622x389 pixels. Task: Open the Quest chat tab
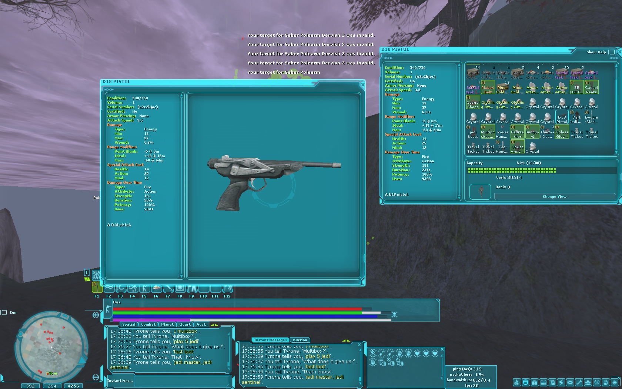(x=185, y=325)
